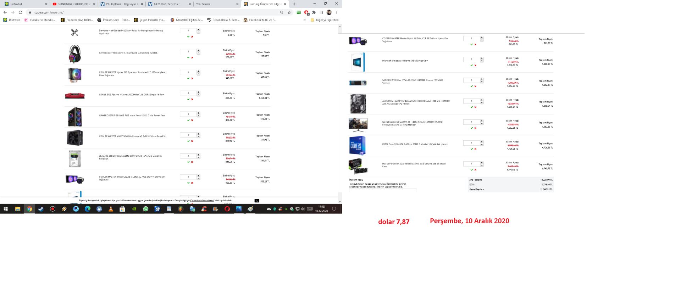This screenshot has width=681, height=291.
Task: Remove INTEL Core i9 10850K with red X
Action: point(476,149)
